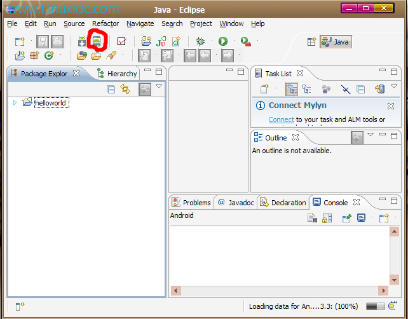Viewport: 408px width, 319px height.
Task: Start debugging with the bug icon
Action: (200, 41)
